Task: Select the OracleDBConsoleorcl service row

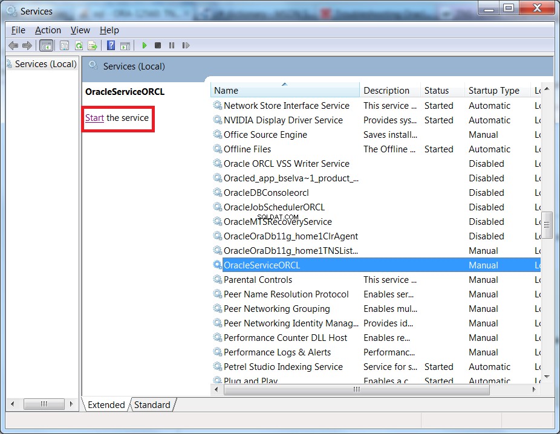Action: 376,193
